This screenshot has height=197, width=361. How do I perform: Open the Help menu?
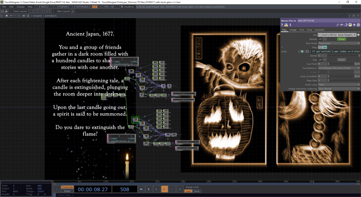pyautogui.click(x=30, y=6)
